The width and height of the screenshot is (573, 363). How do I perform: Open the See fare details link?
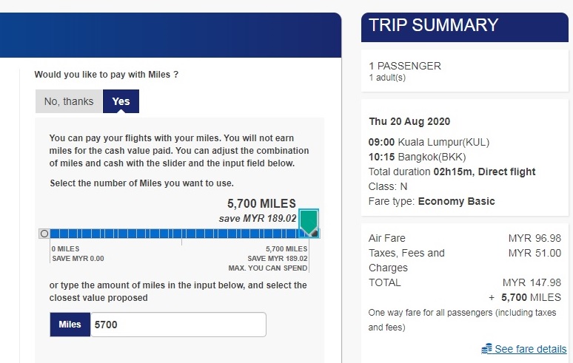[x=531, y=349]
